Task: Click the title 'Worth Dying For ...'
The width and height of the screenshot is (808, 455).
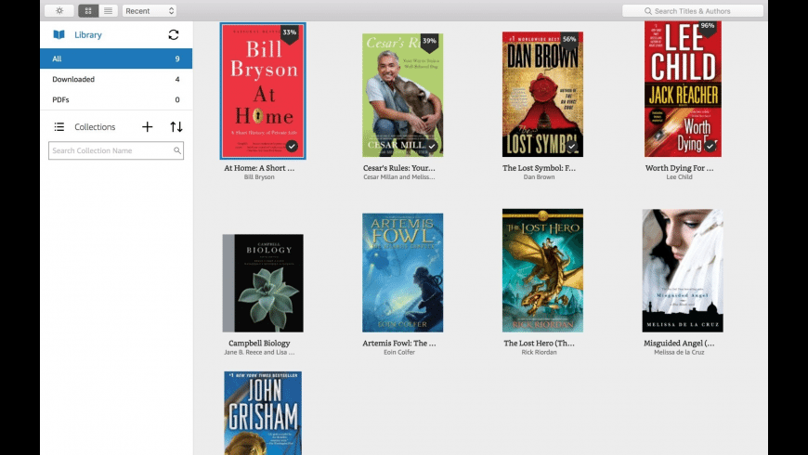Action: pos(679,168)
